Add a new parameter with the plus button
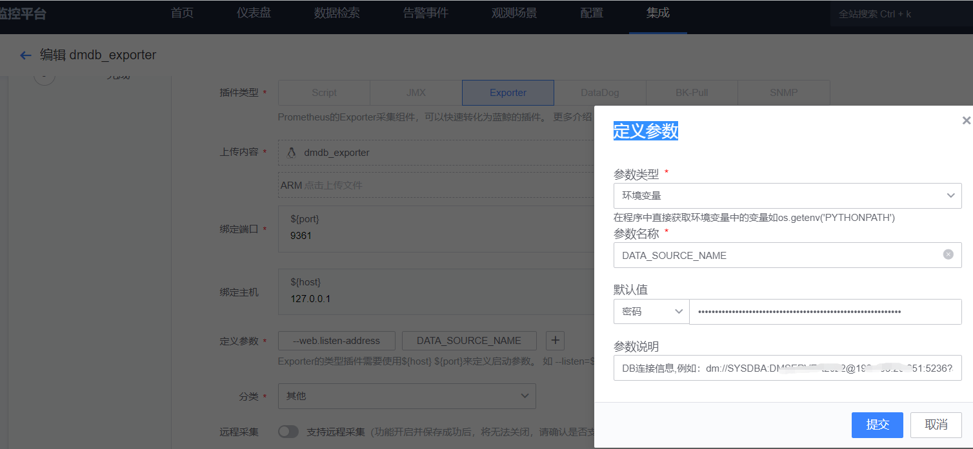This screenshot has width=973, height=449. [556, 341]
